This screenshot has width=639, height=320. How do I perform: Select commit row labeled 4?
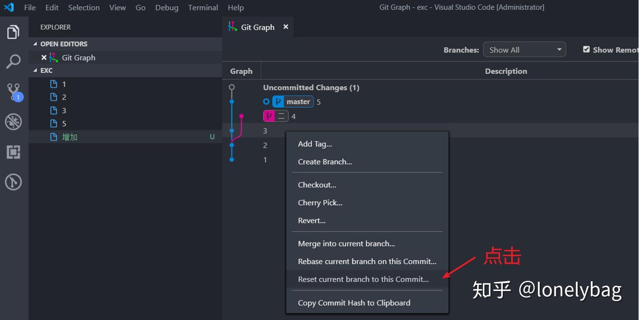pos(430,116)
